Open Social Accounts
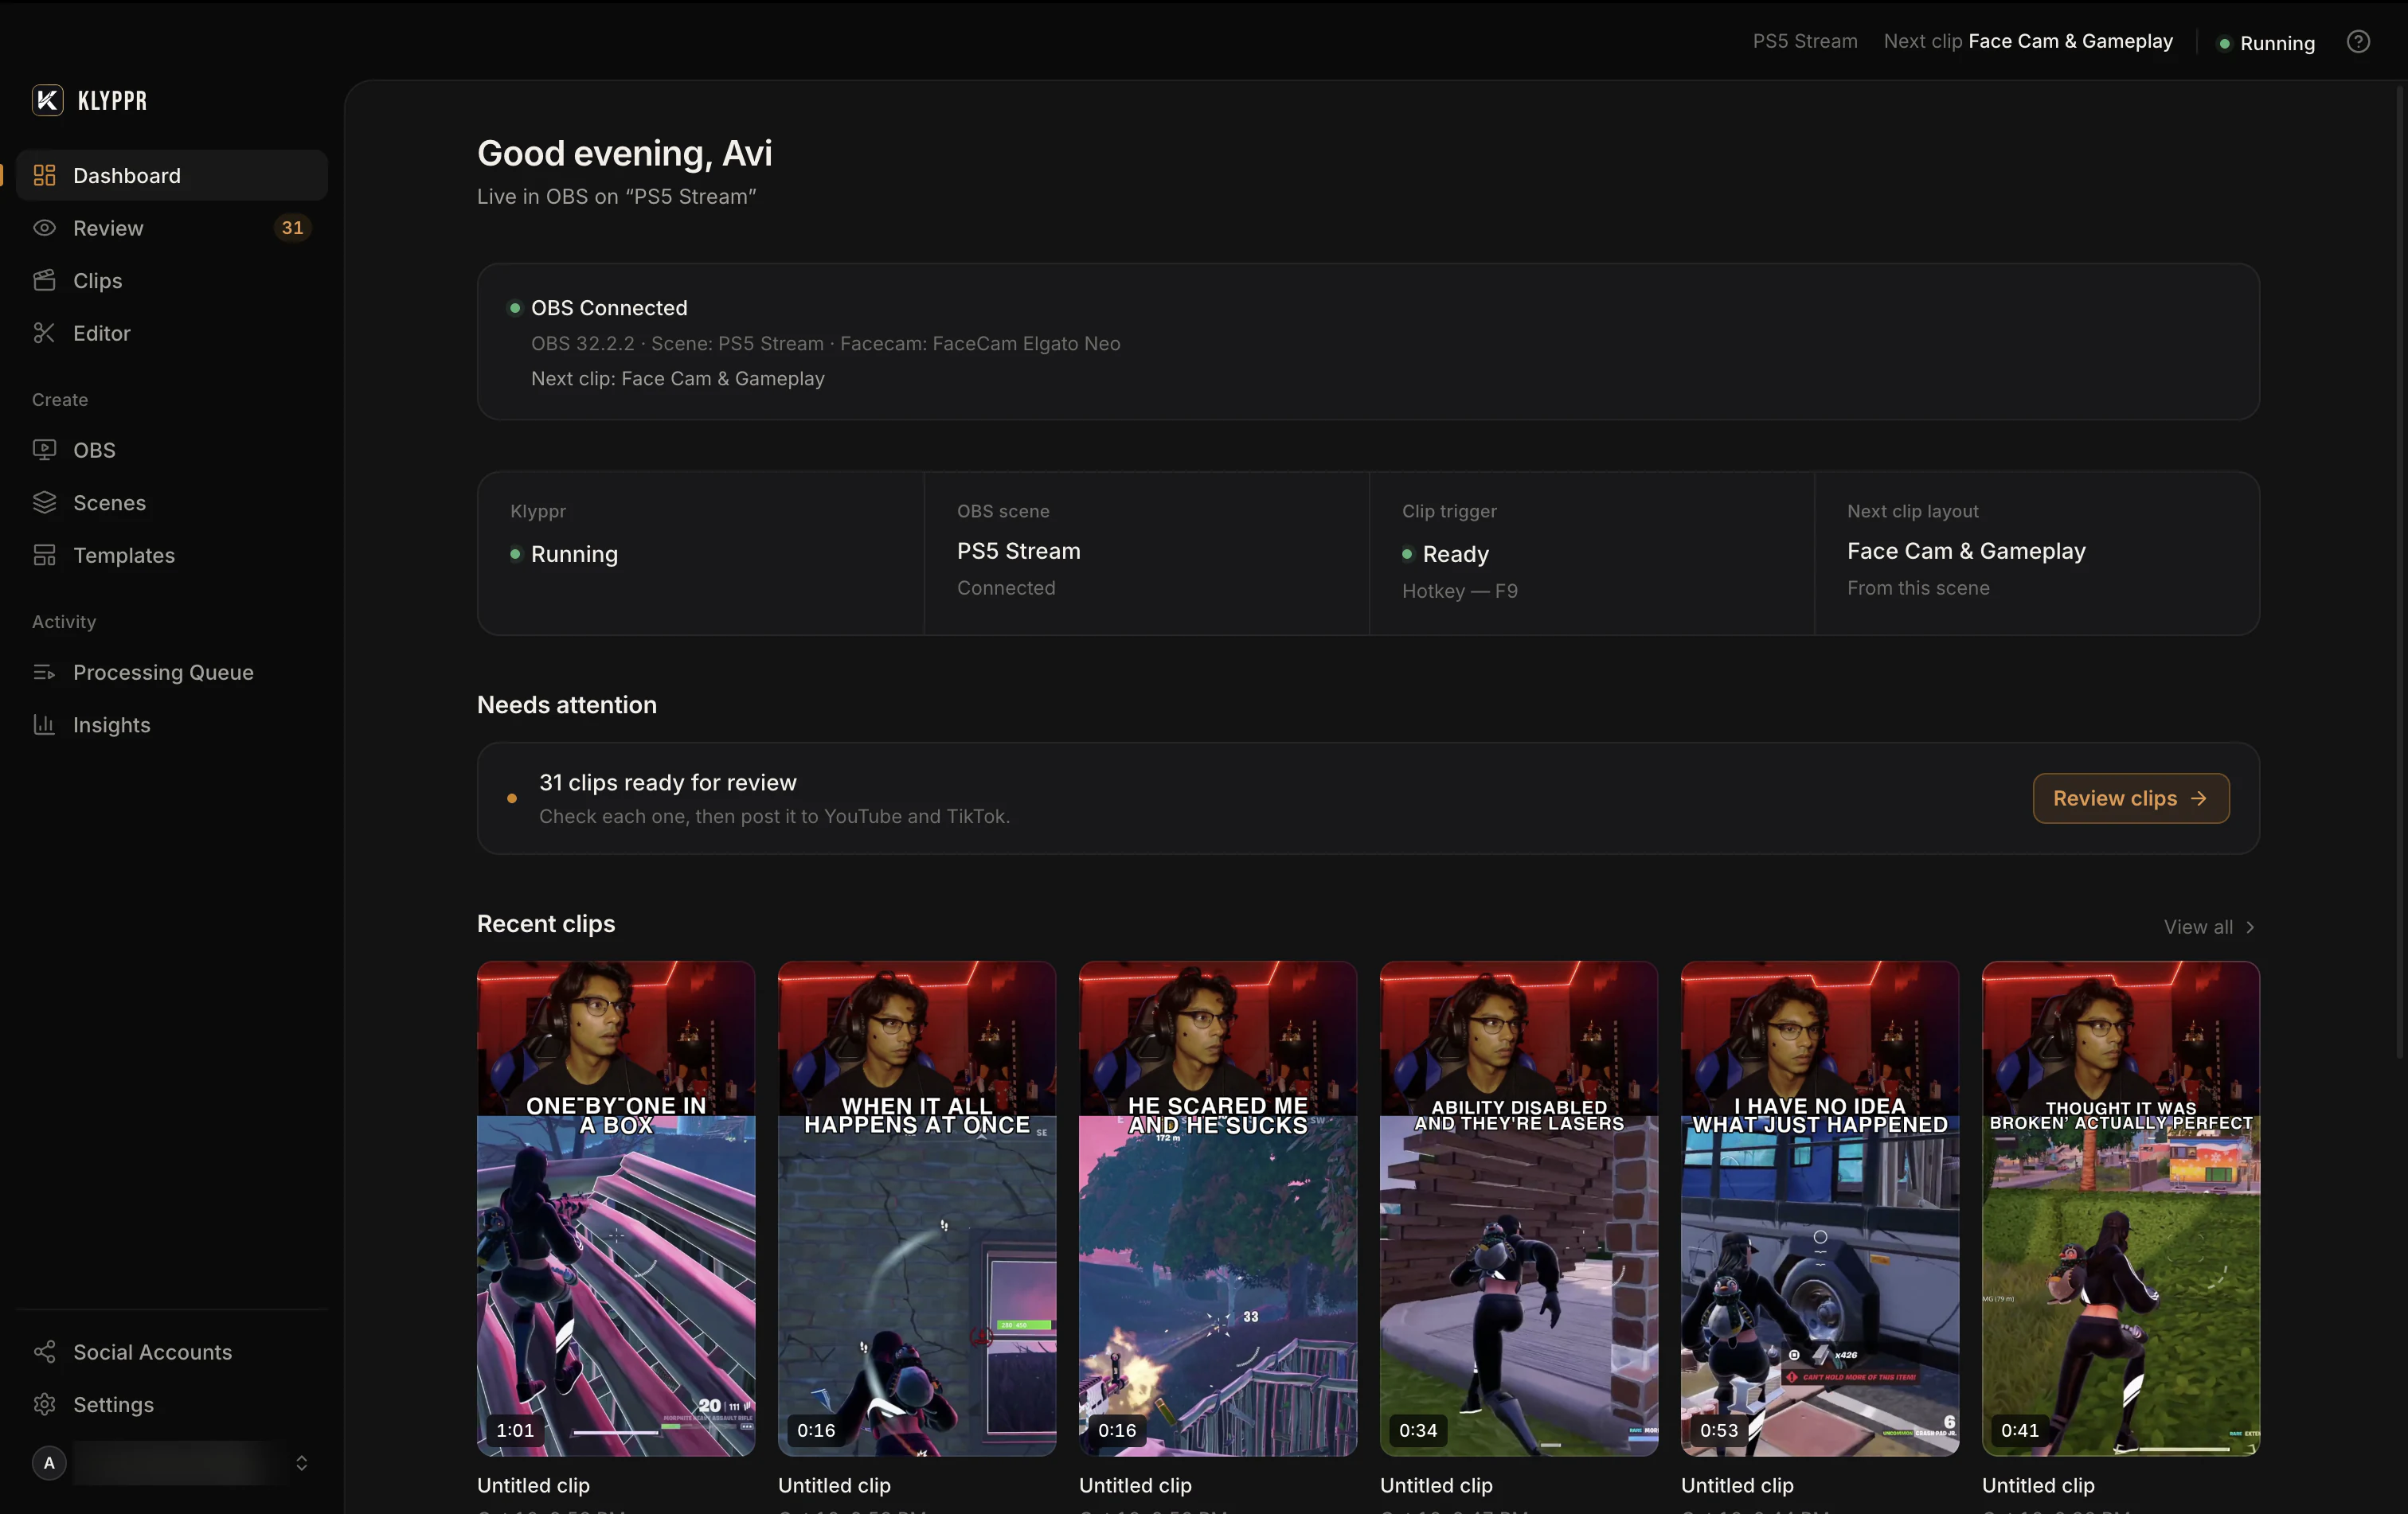The image size is (2408, 1514). (x=171, y=1352)
